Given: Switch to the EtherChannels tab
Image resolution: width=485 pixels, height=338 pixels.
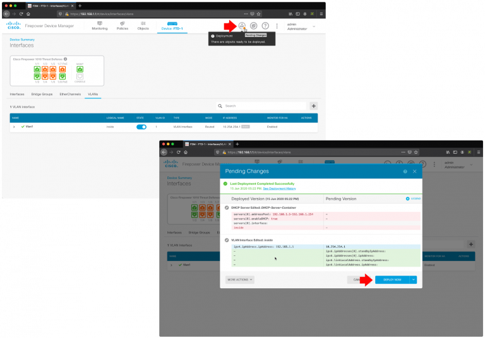Looking at the screenshot, I should 70,94.
